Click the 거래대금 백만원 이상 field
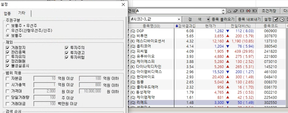288x113 pixels. (45, 104)
